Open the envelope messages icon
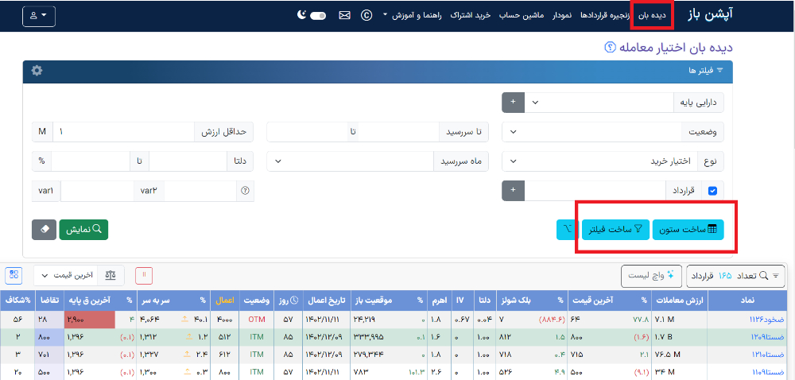This screenshot has height=380, width=795. click(344, 15)
